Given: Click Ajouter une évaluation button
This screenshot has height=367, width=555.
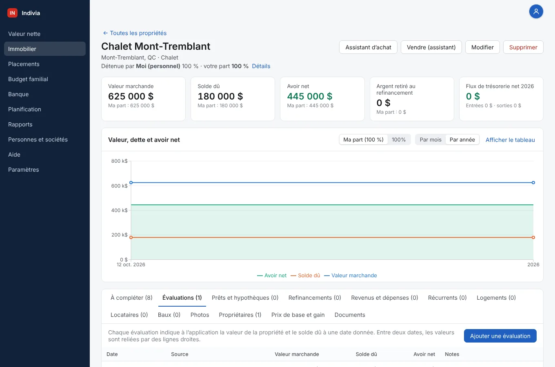Looking at the screenshot, I should coord(500,336).
